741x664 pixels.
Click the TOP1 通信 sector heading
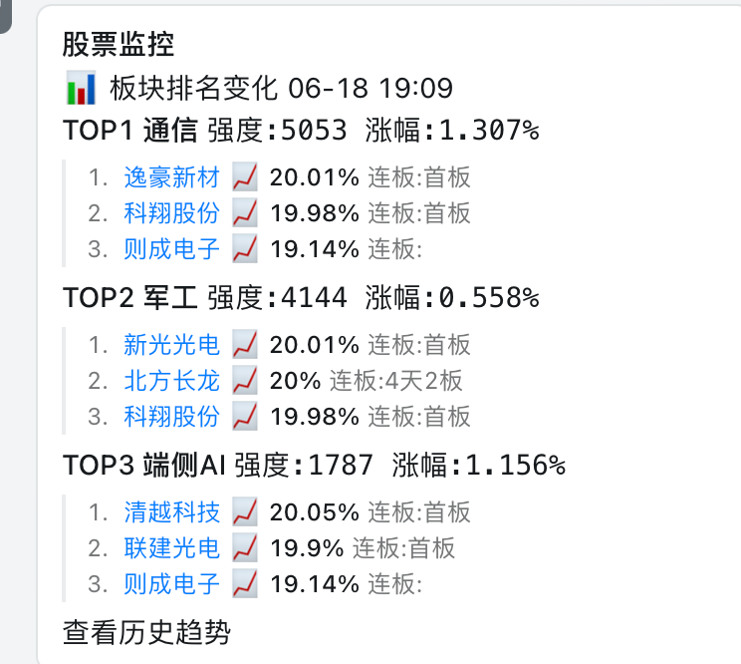click(x=129, y=130)
